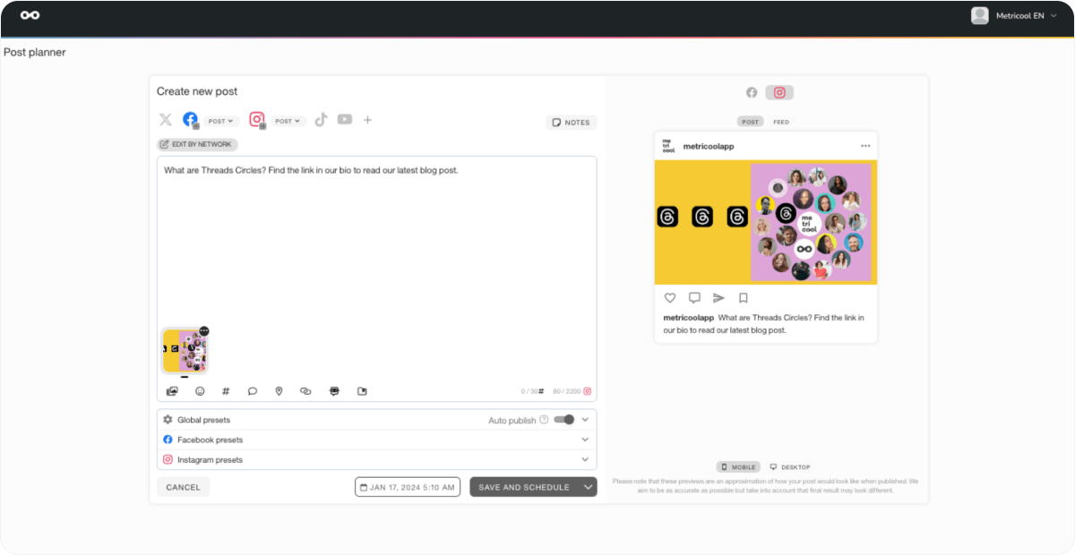This screenshot has width=1075, height=555.
Task: Click the hashtag icon in editor toolbar
Action: (x=226, y=391)
